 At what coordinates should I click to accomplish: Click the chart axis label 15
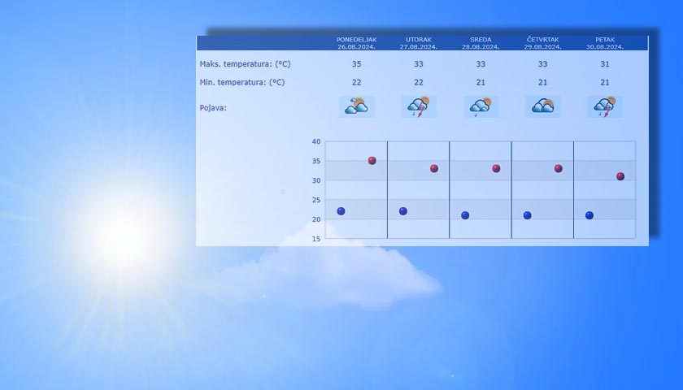[x=316, y=239]
